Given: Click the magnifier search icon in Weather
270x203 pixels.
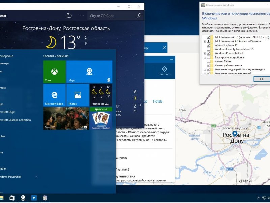Looking at the screenshot, I should point(139,16).
